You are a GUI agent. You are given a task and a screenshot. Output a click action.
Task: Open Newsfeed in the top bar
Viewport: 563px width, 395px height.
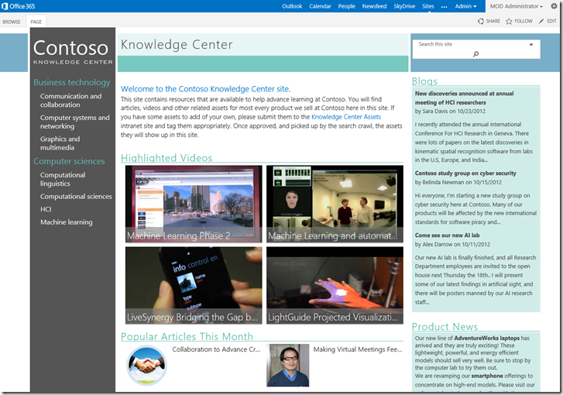pos(374,6)
